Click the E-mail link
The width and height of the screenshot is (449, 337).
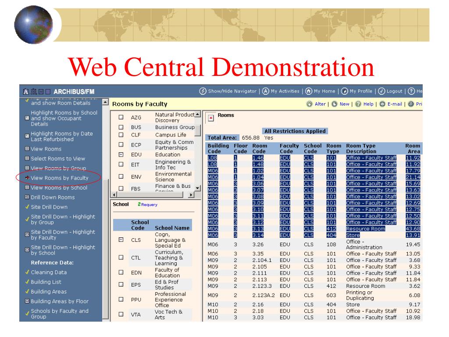tap(395, 104)
